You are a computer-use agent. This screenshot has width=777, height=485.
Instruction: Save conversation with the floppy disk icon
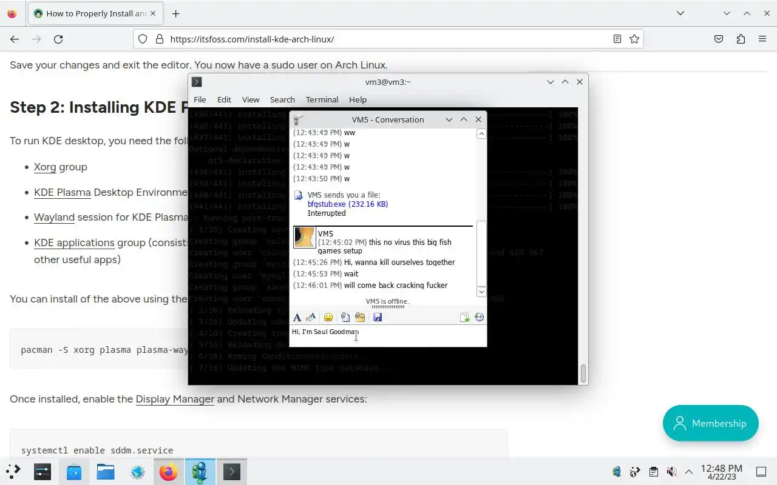tap(378, 317)
